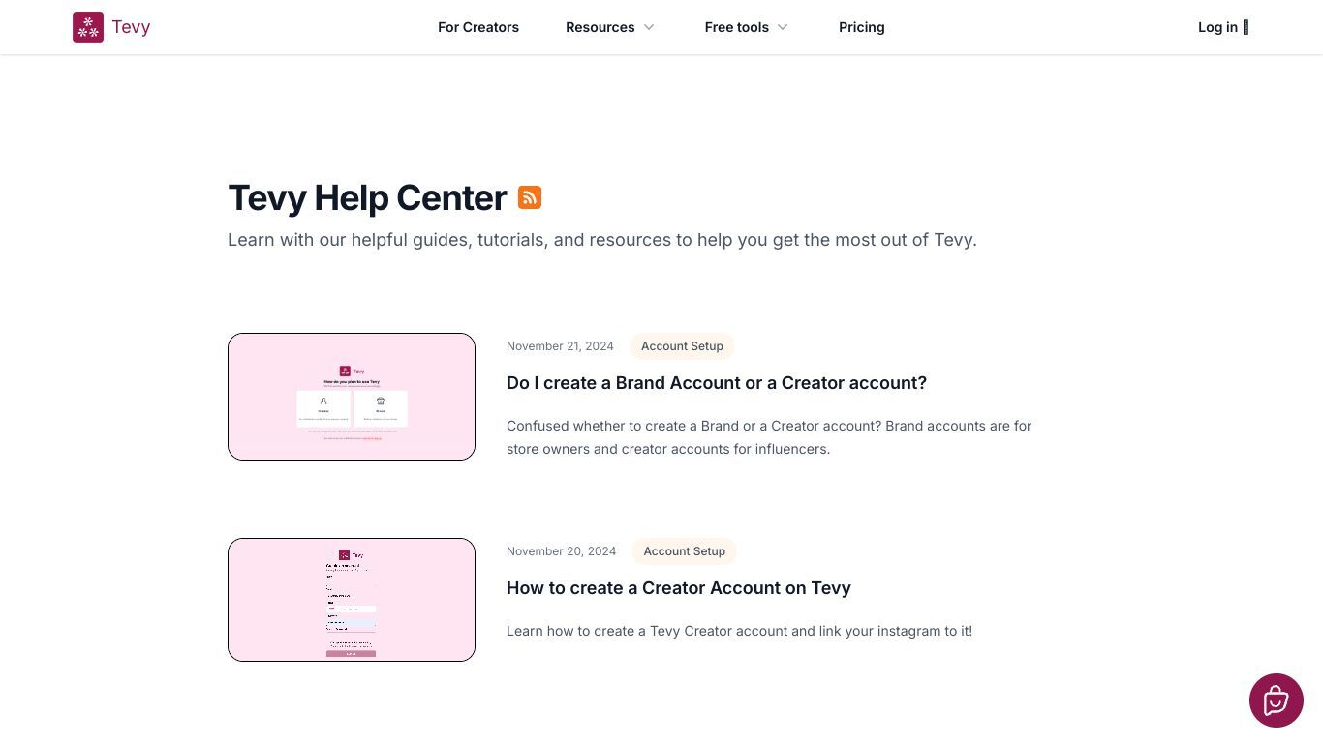Open How to create a Creator Account article
Viewport: 1323px width, 743px height.
[x=679, y=588]
